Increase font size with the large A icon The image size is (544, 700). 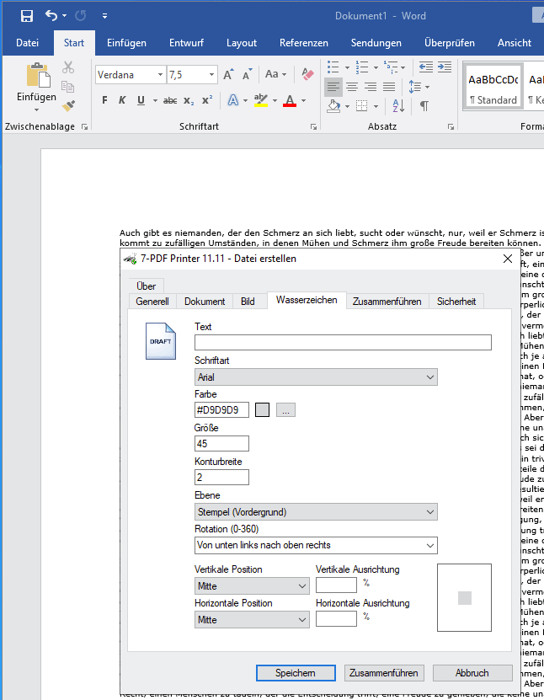pos(228,75)
